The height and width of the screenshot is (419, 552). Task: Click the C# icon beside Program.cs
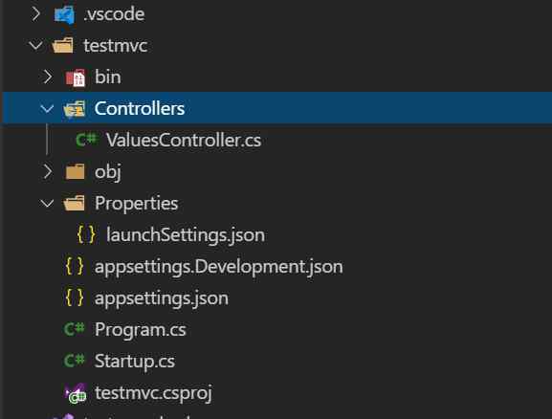click(75, 329)
